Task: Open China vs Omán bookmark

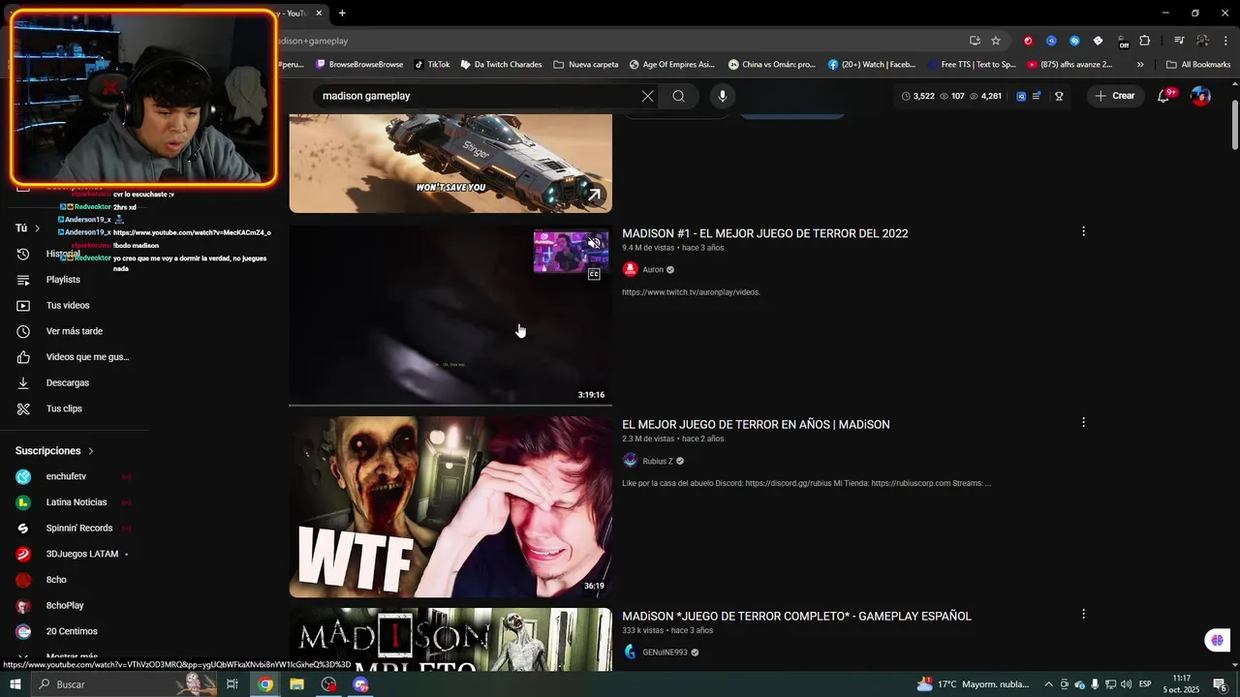Action: [x=772, y=65]
